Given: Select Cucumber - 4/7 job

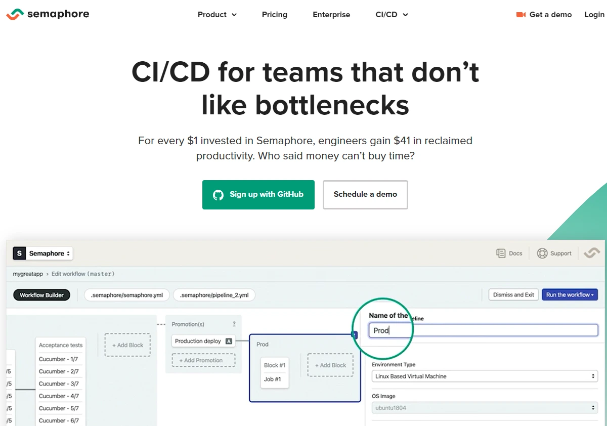Looking at the screenshot, I should [59, 396].
